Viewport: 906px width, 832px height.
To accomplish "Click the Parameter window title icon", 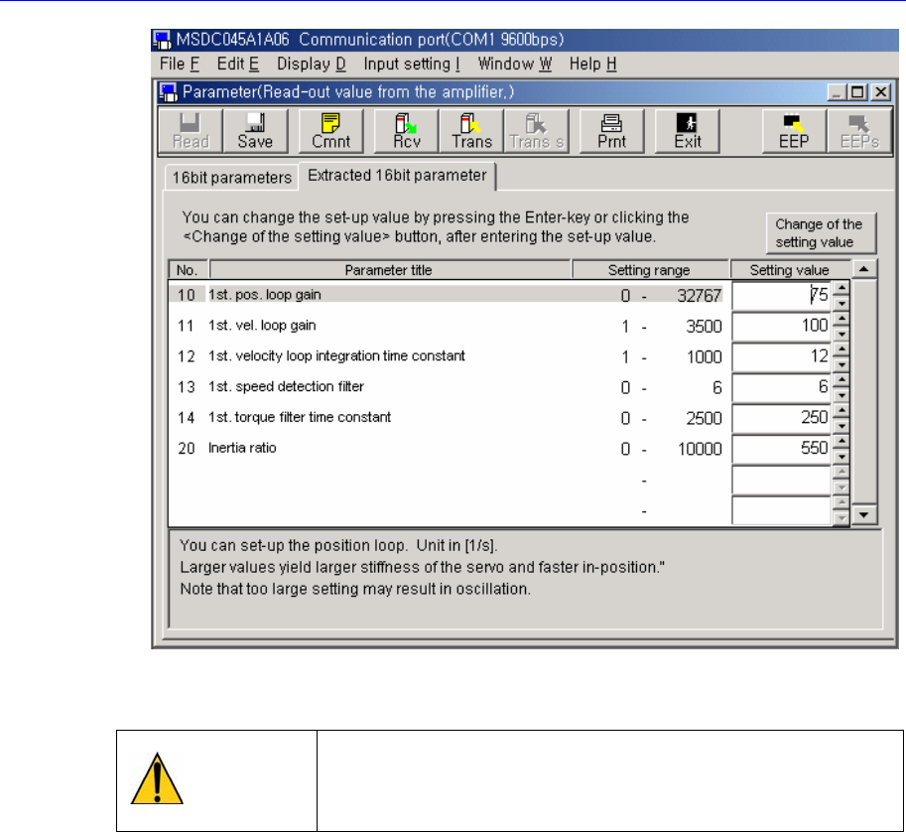I will 169,92.
